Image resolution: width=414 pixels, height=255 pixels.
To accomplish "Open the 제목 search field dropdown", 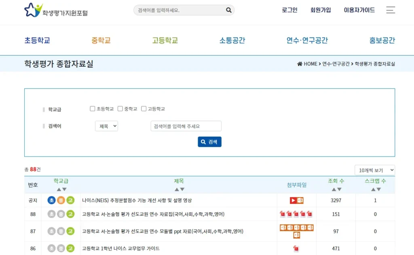I will [x=106, y=126].
